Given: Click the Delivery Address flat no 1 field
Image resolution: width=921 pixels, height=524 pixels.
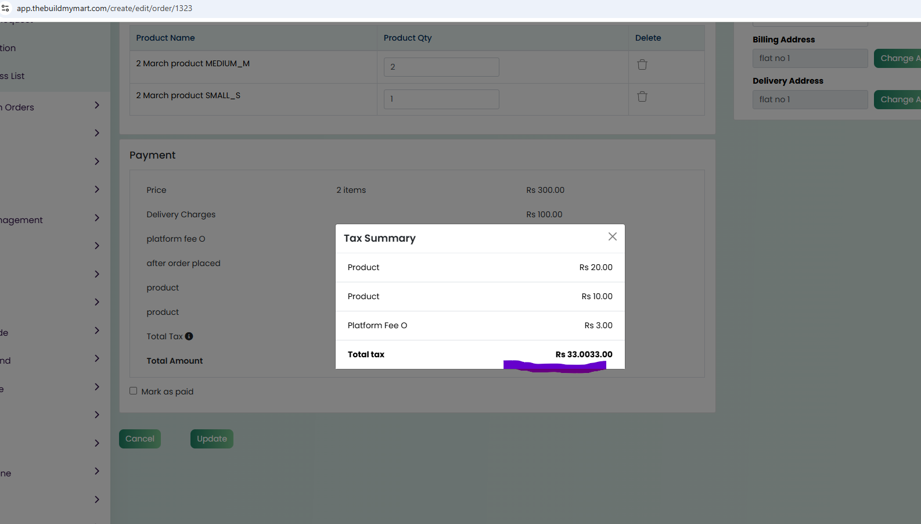Looking at the screenshot, I should click(x=810, y=99).
